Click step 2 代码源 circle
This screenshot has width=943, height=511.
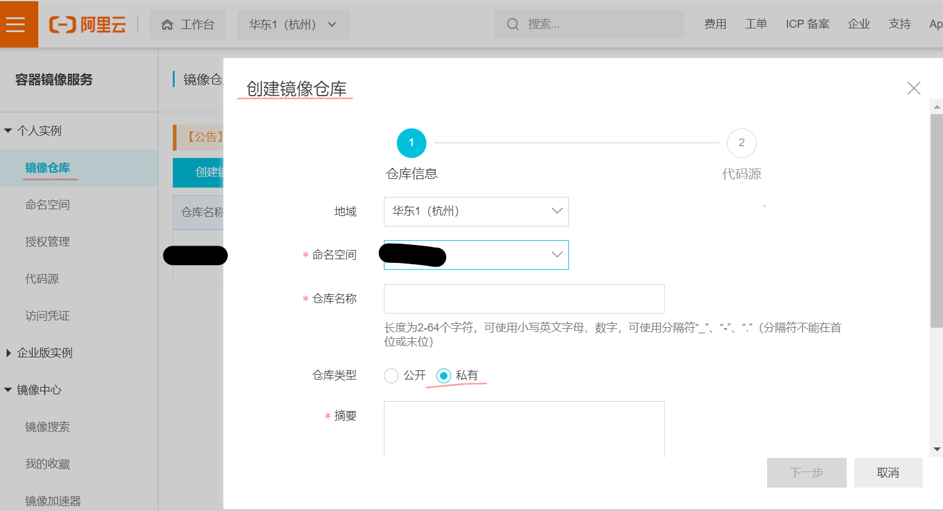point(741,143)
